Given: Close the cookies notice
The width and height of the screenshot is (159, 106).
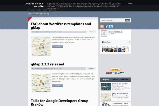Looking at the screenshot, I should 130,3.
